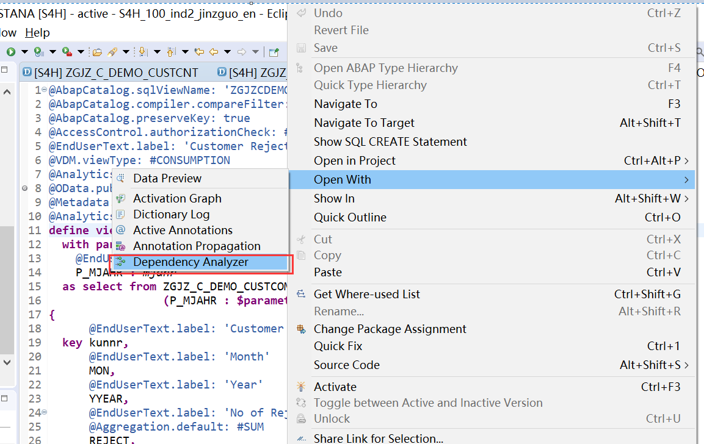Screen dimensions: 704x444
Task: Click the Previous Annotation up-arrow icon
Action: 170,52
